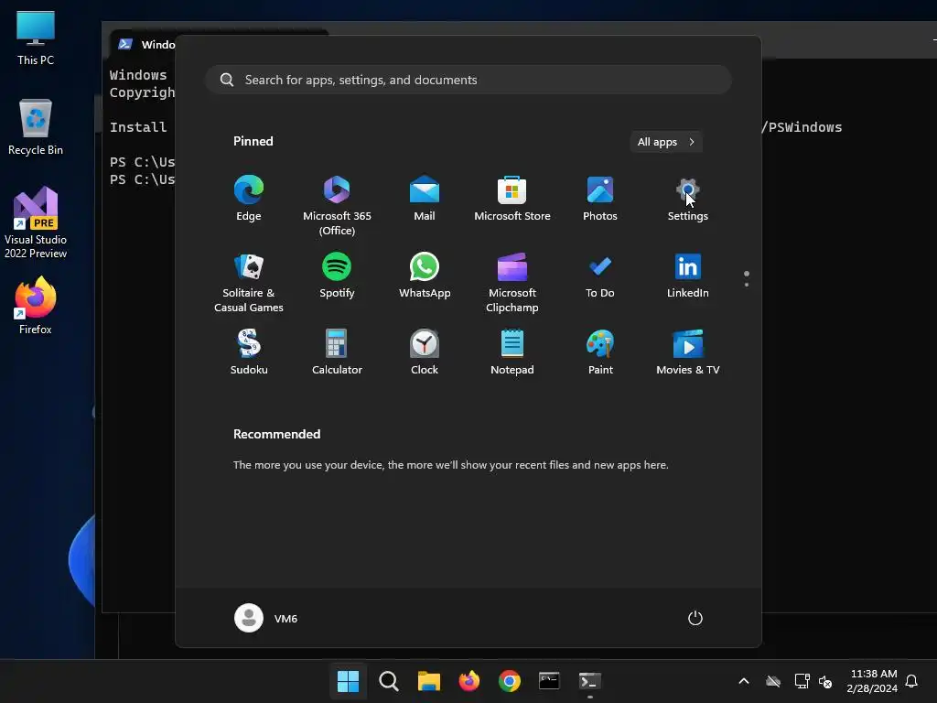Open the Mail app
The width and height of the screenshot is (937, 703).
coord(425,199)
